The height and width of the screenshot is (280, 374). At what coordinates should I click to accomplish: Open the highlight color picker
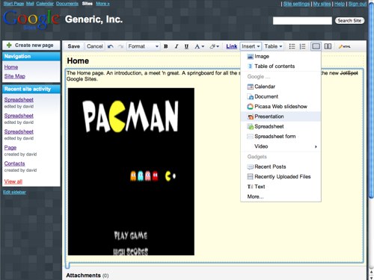pos(214,46)
